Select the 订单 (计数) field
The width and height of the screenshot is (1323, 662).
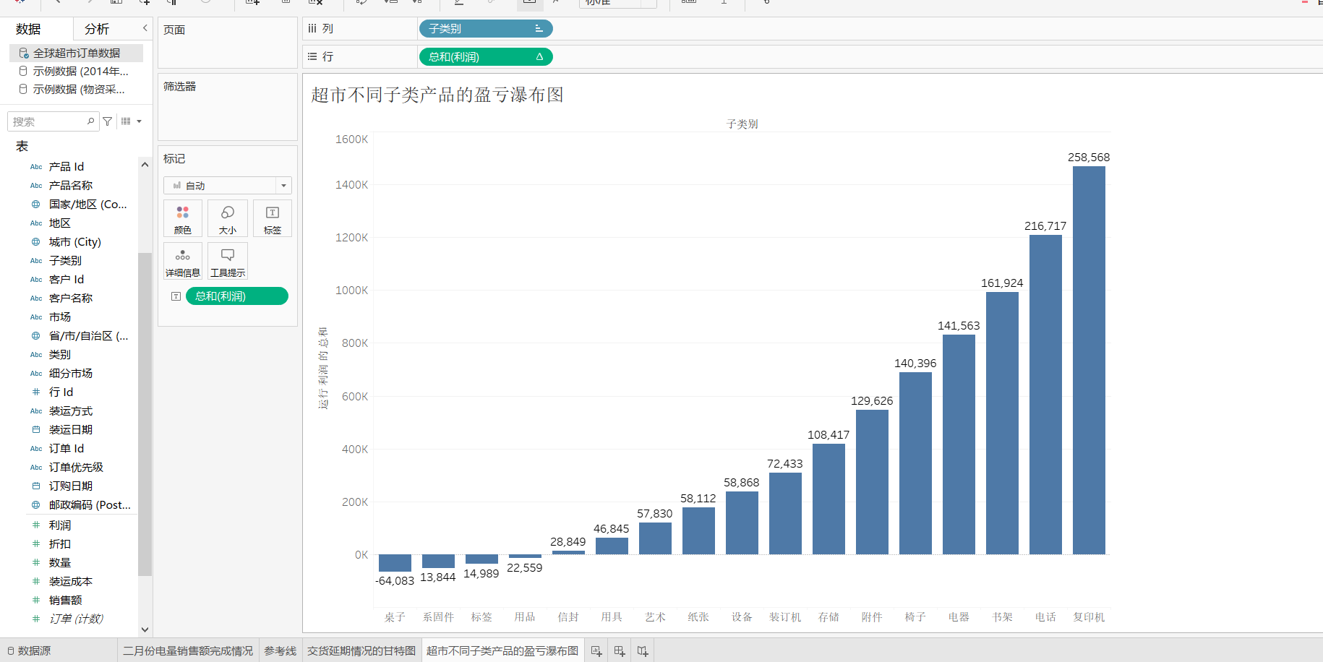[x=76, y=619]
